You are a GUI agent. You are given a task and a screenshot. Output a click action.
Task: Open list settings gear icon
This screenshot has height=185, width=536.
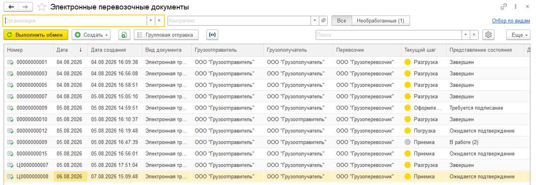coord(489,35)
